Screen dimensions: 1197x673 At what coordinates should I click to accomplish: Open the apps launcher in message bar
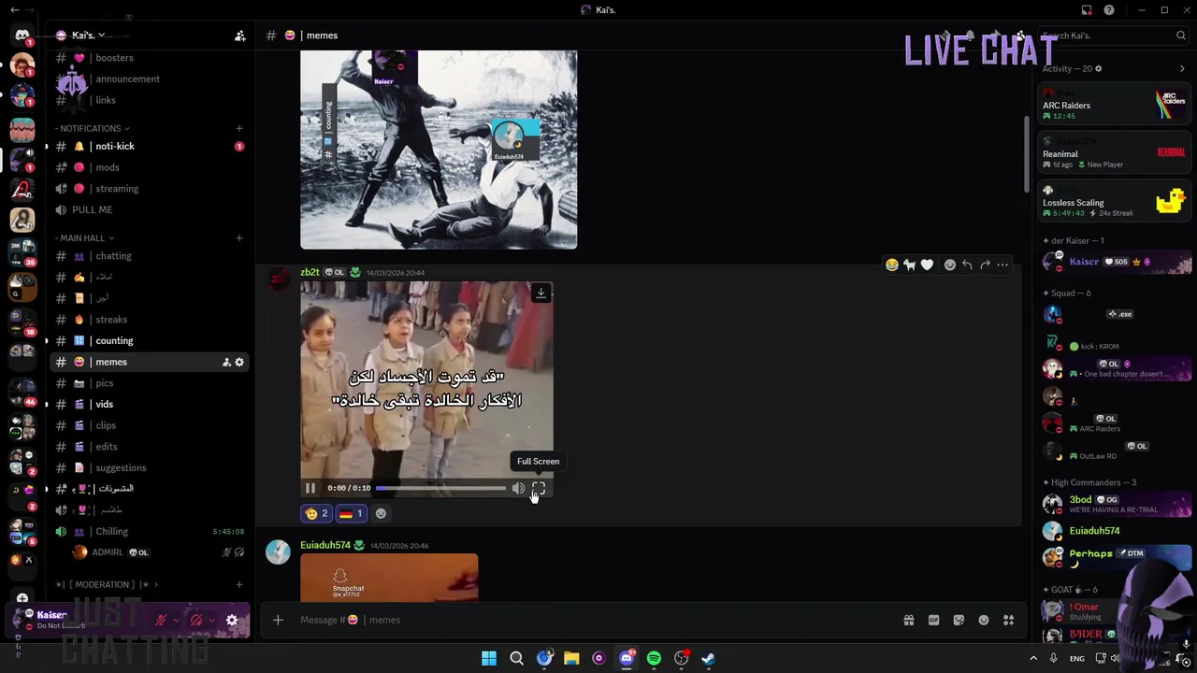pos(1008,620)
